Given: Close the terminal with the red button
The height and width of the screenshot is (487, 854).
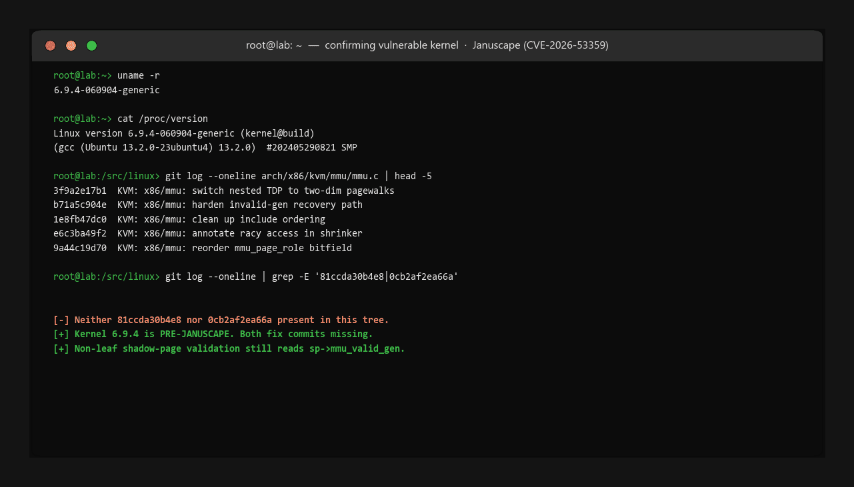Looking at the screenshot, I should [51, 46].
